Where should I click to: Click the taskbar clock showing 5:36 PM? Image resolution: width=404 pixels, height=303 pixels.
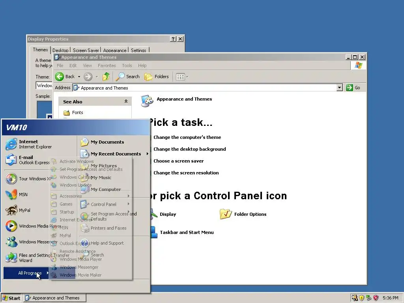click(x=390, y=298)
